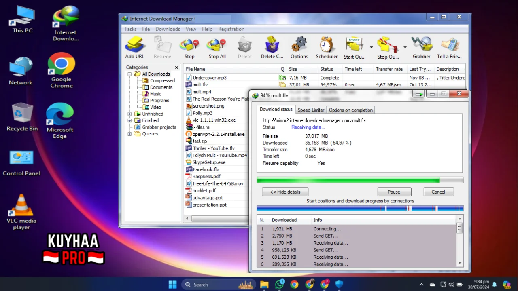Click the Add URL toolbar icon
The height and width of the screenshot is (291, 518).
[135, 48]
